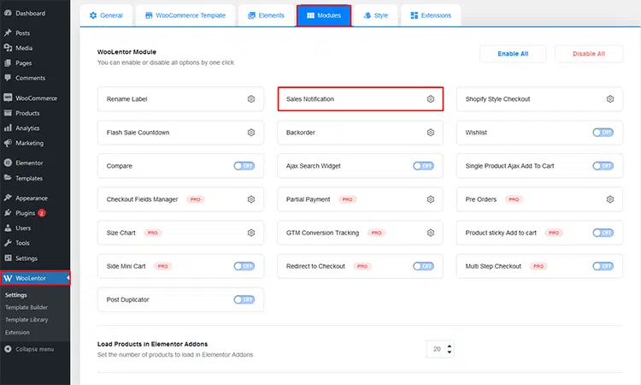Click the Load Products number field
The width and height of the screenshot is (641, 385).
point(440,349)
